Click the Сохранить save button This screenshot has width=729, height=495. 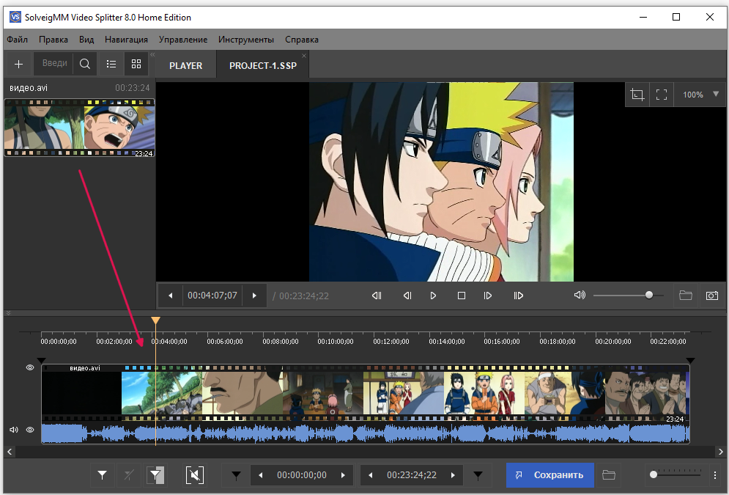(550, 475)
